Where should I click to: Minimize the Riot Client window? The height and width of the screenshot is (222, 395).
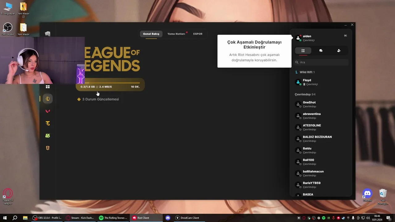click(x=346, y=25)
